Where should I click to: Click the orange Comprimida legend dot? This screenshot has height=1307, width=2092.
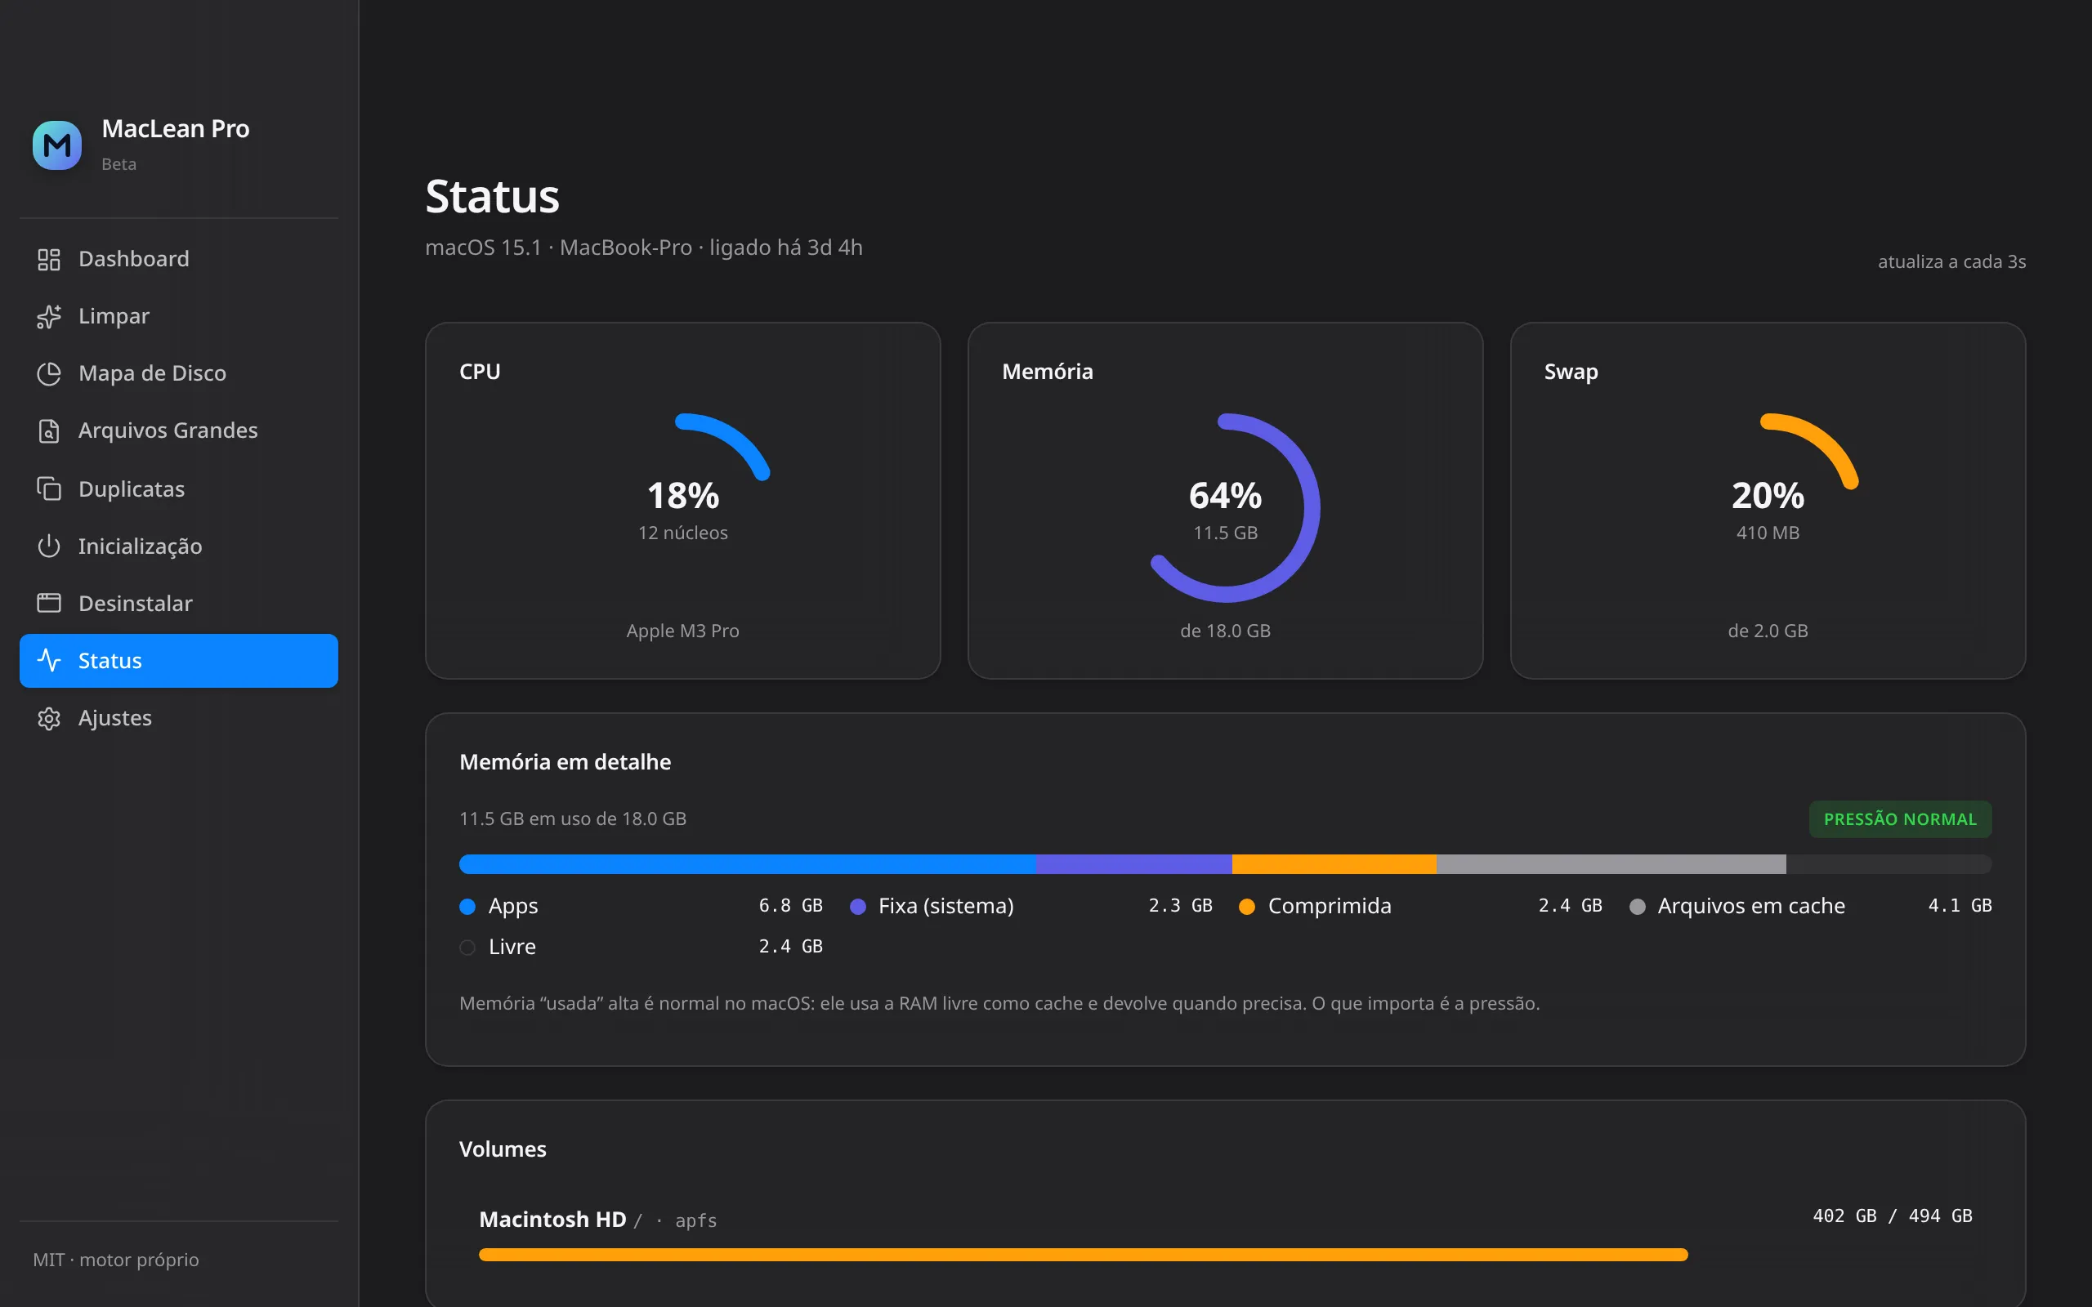click(1246, 906)
